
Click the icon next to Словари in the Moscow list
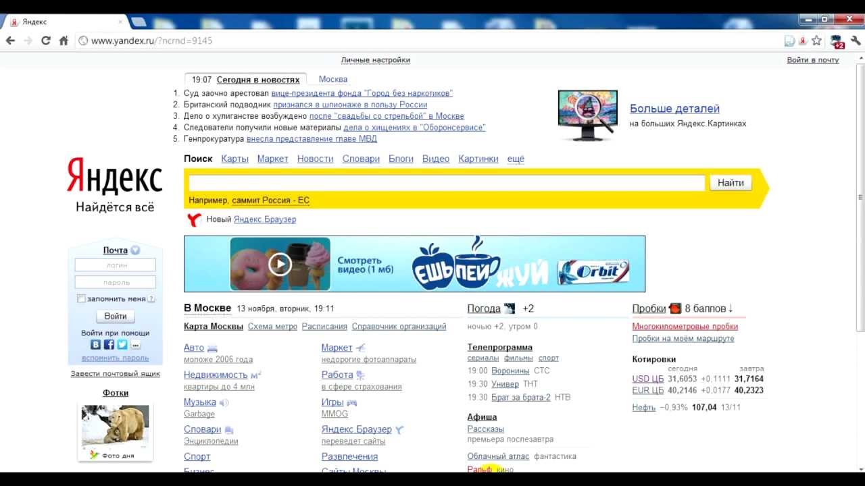point(229,430)
